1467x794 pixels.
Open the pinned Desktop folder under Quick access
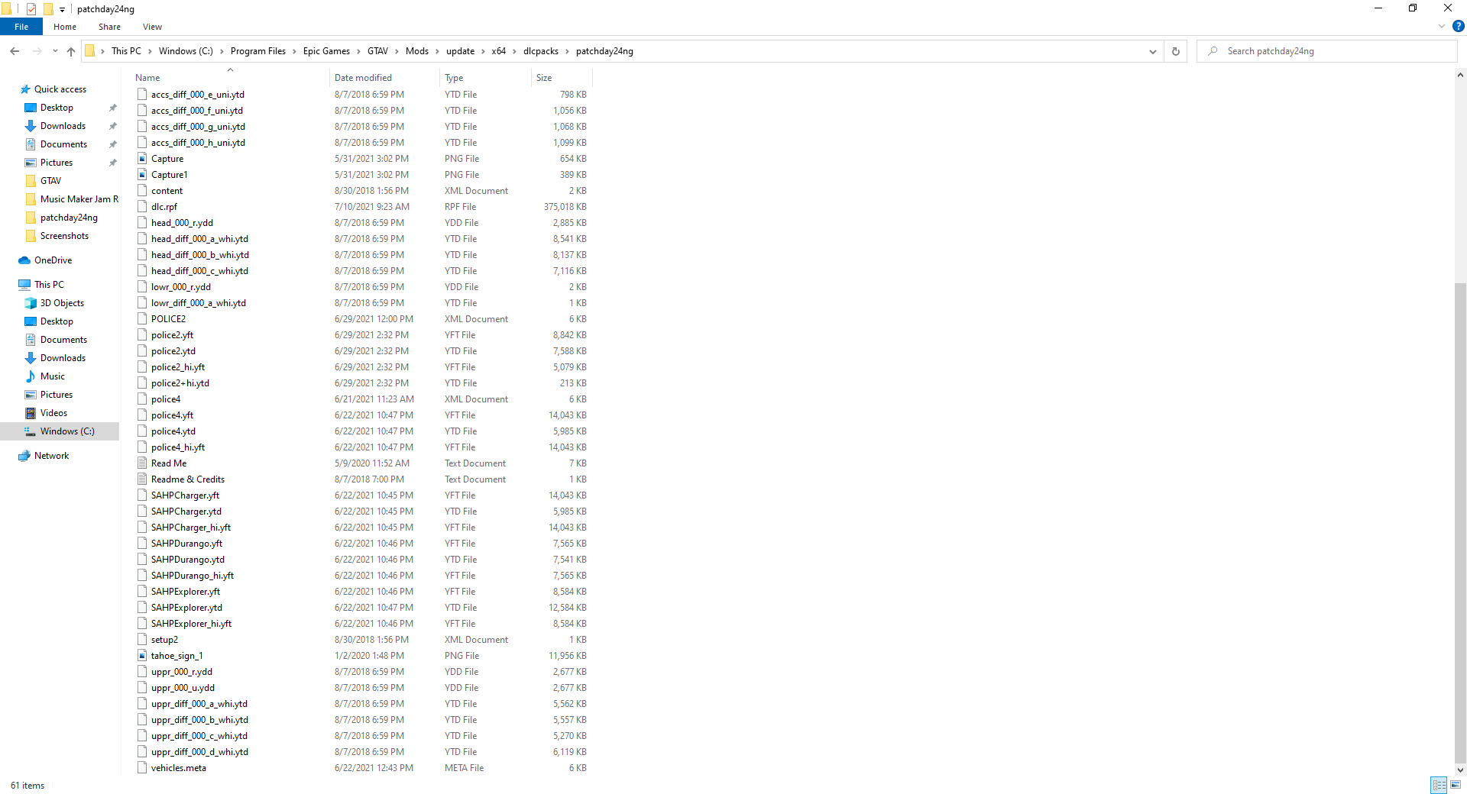[57, 108]
